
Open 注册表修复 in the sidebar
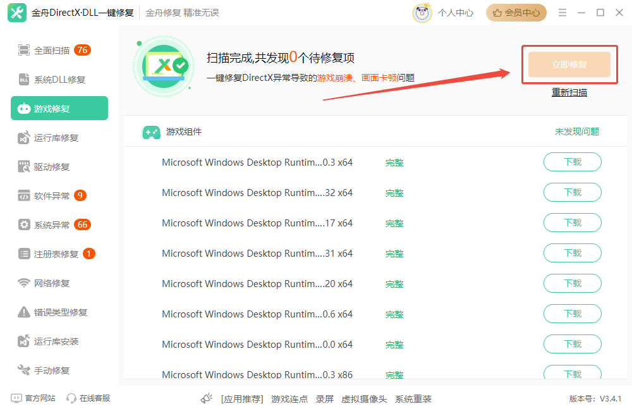click(x=59, y=254)
